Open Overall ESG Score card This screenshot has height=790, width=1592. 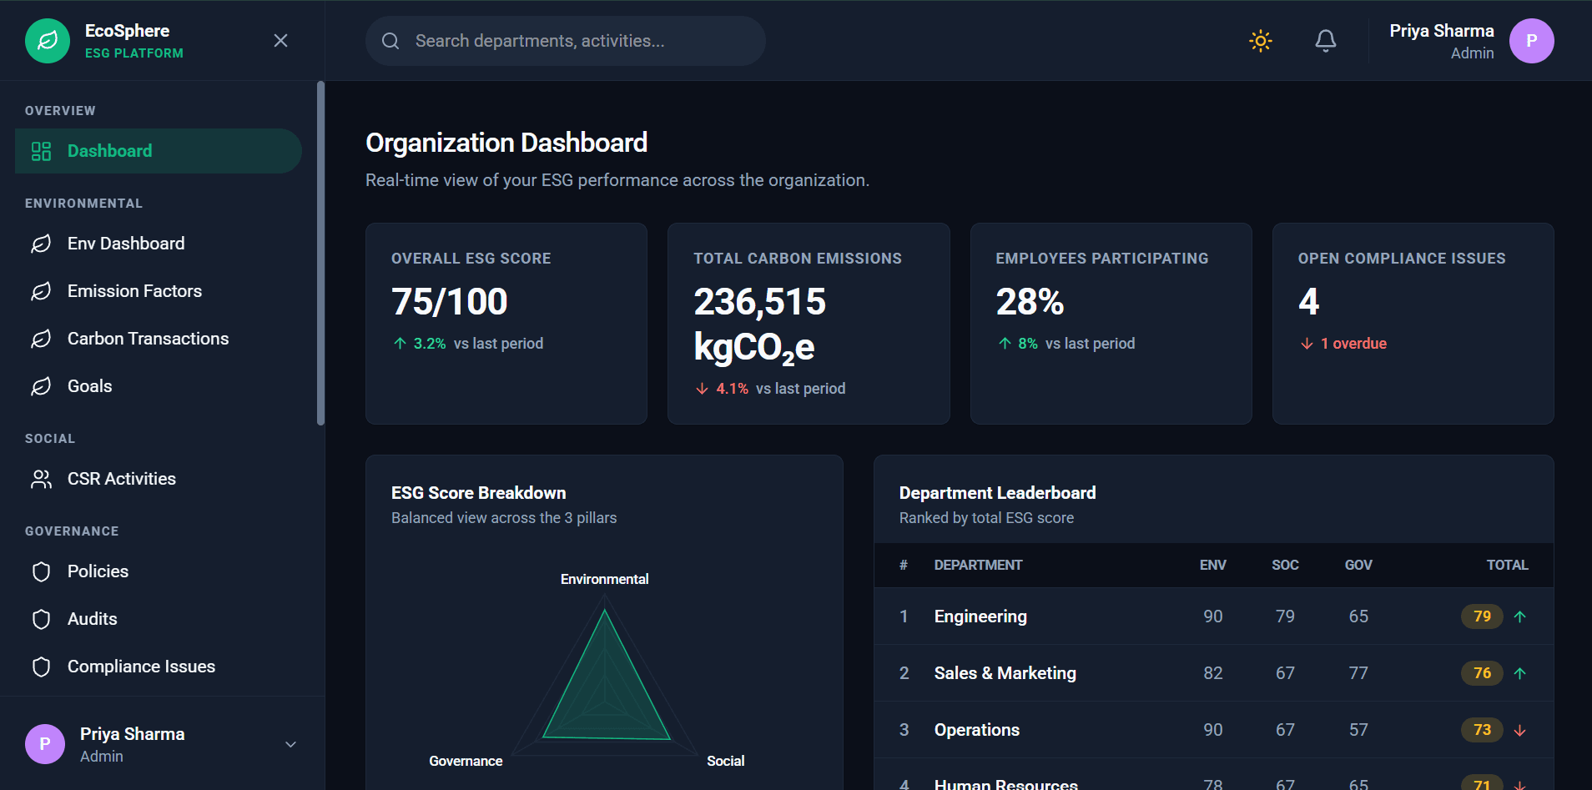click(506, 324)
